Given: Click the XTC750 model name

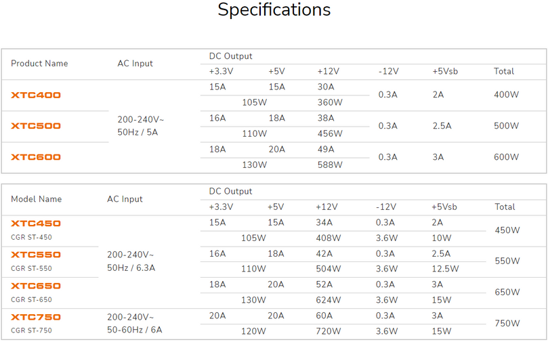Looking at the screenshot, I should pyautogui.click(x=36, y=317).
